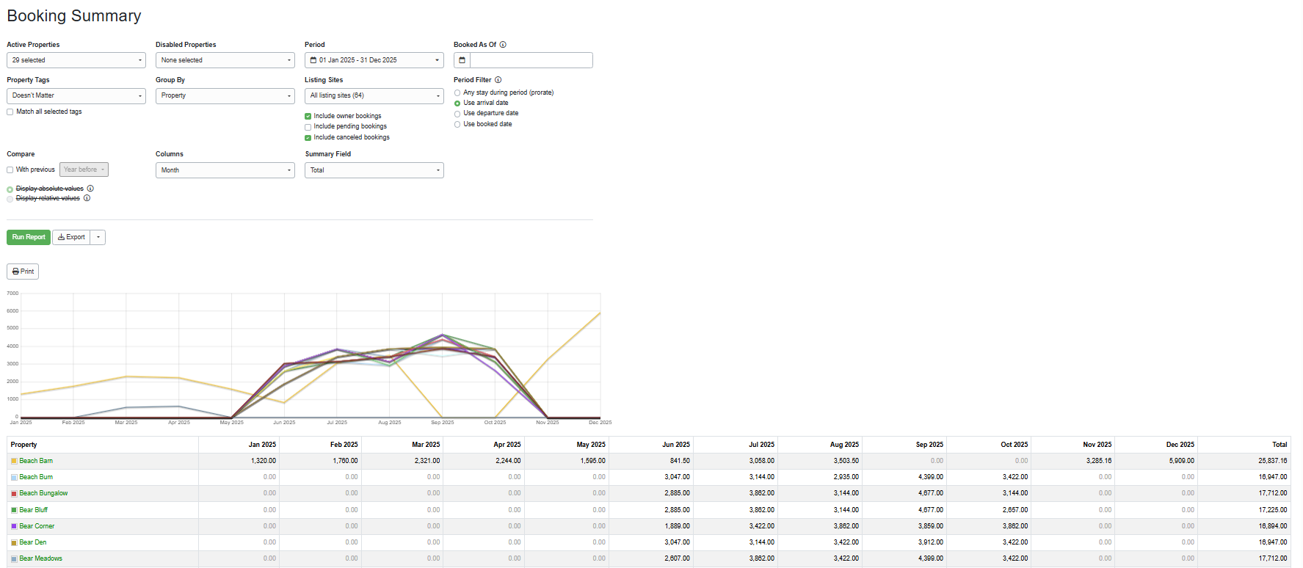Select Use arrival date radio

coord(457,103)
